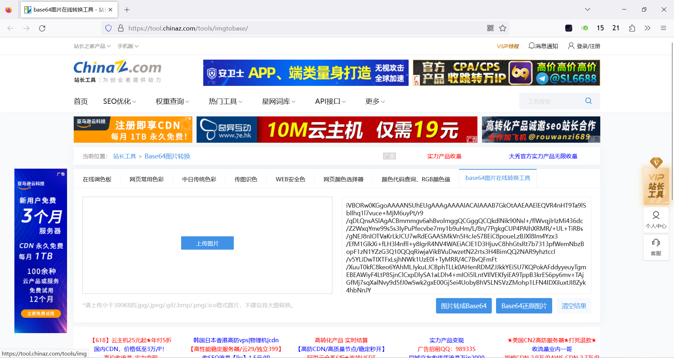Switch to the 传图识色 tab
Image resolution: width=674 pixels, height=358 pixels.
pos(245,179)
